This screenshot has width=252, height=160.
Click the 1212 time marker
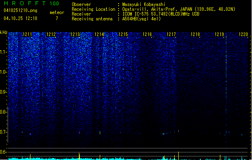pyautogui.click(x=51, y=34)
